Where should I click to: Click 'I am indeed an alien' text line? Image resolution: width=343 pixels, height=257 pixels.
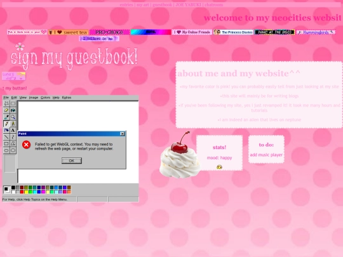pos(259,120)
